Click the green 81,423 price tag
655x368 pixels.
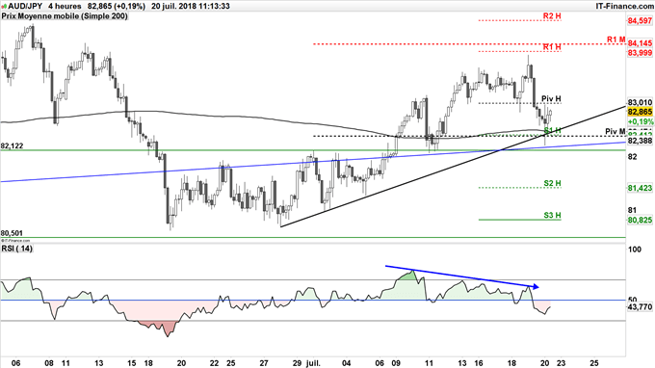point(640,189)
